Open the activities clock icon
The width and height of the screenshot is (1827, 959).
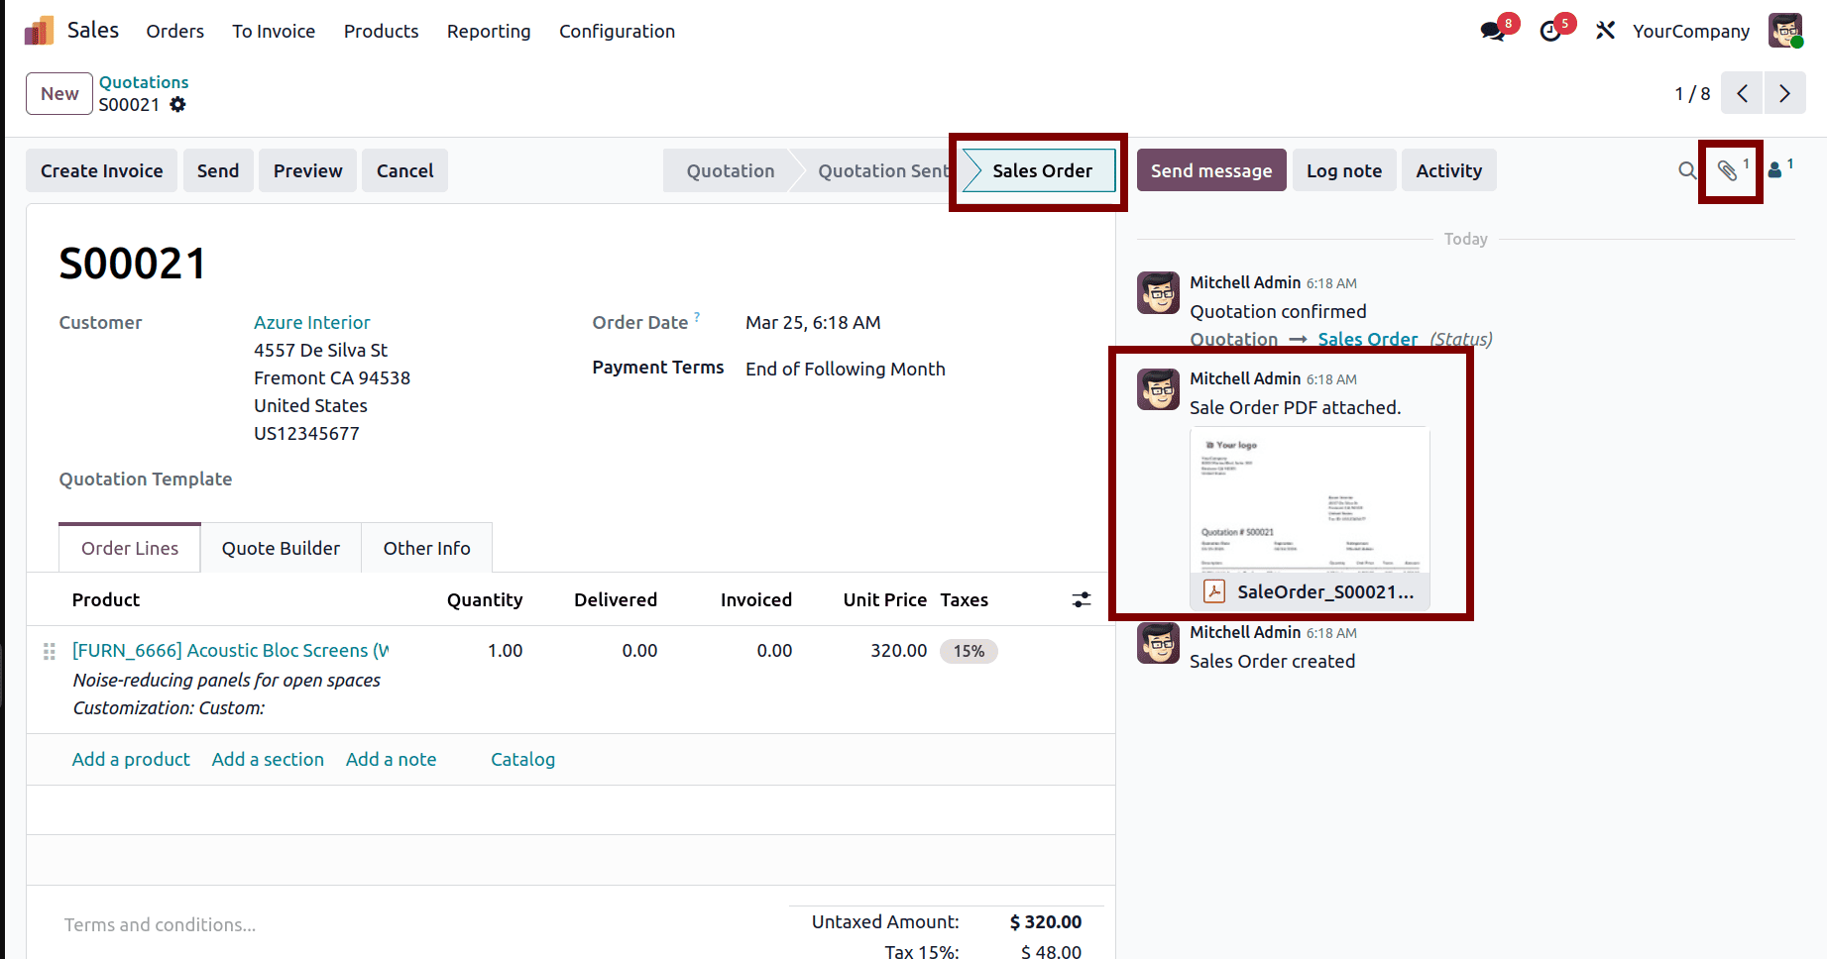tap(1549, 31)
